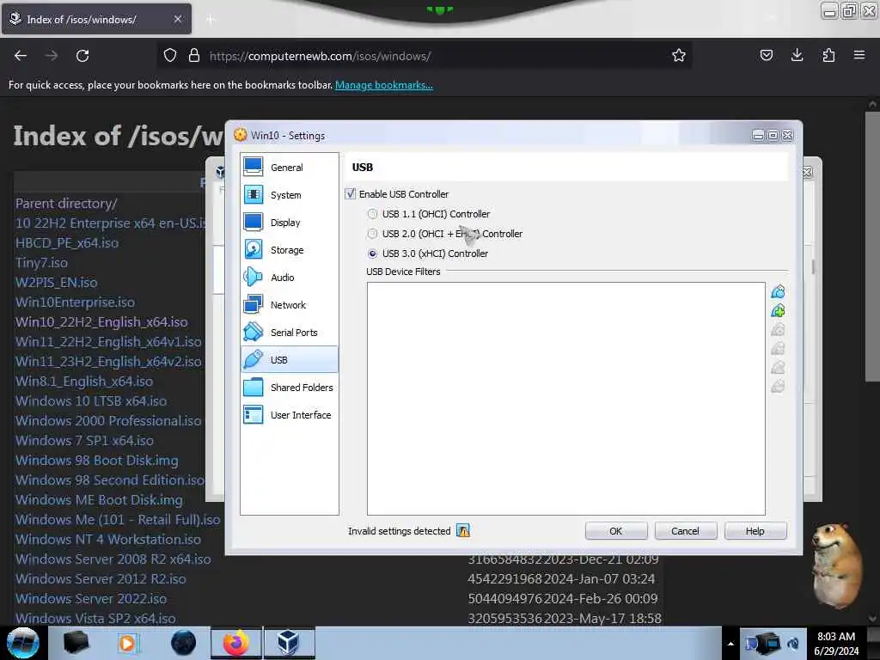Open Windows 2000 Professional.iso link

[107, 421]
